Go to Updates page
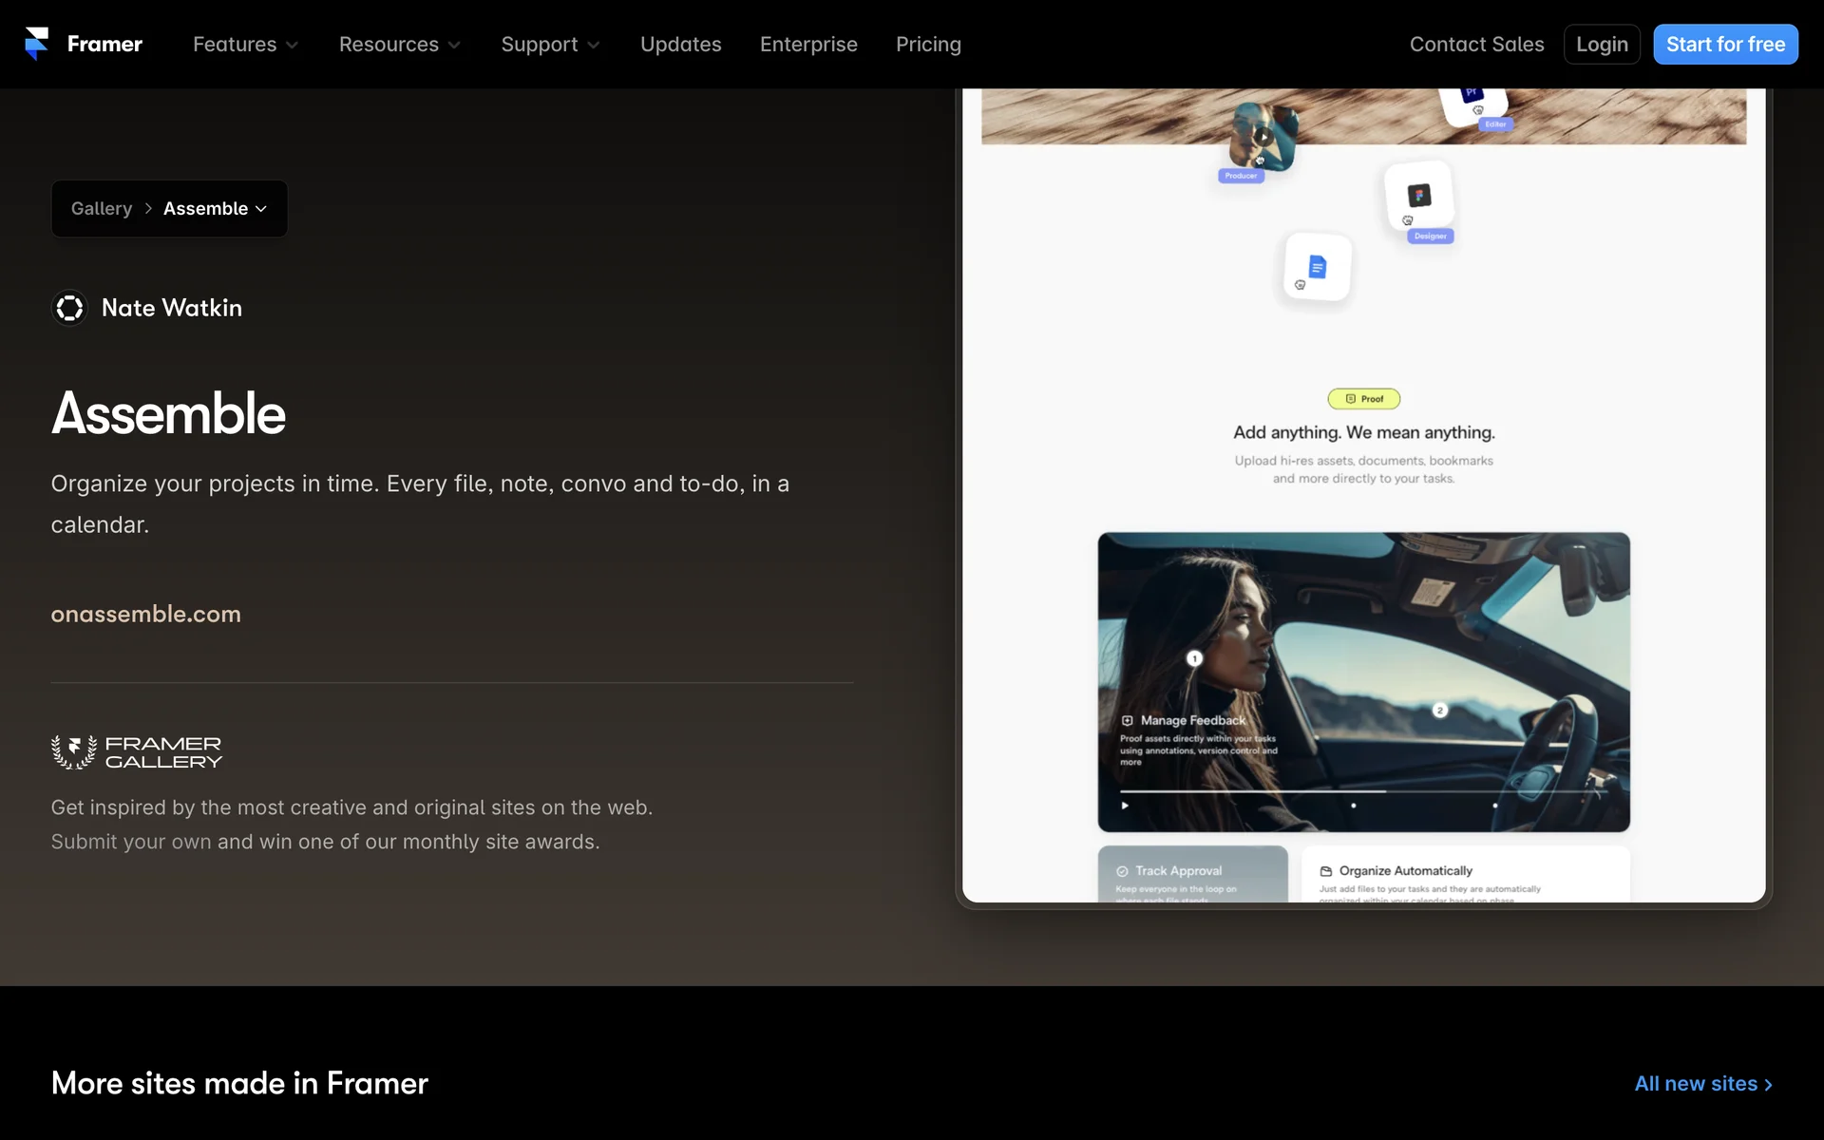The image size is (1824, 1140). point(680,45)
